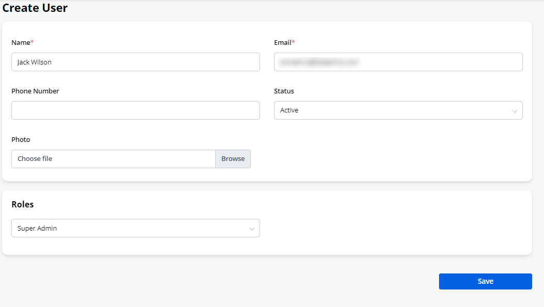Image resolution: width=544 pixels, height=307 pixels.
Task: Click the empty Phone Number field
Action: pos(135,110)
